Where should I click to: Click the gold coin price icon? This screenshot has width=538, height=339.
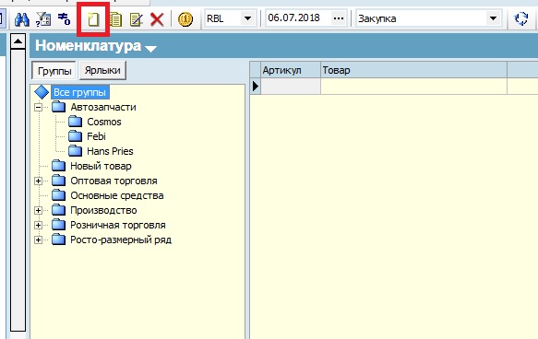185,19
